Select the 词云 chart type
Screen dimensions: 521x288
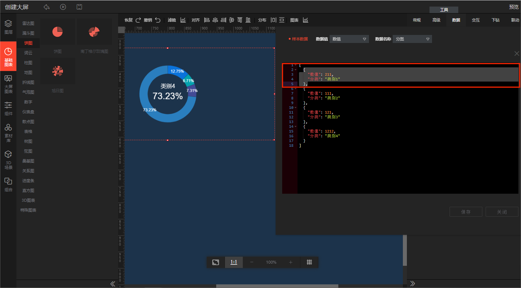(28, 53)
